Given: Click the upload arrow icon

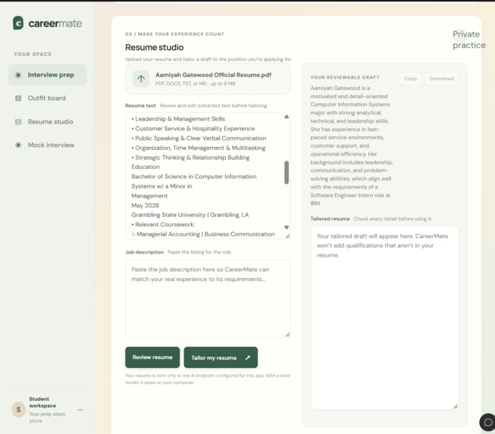Looking at the screenshot, I should 141,79.
